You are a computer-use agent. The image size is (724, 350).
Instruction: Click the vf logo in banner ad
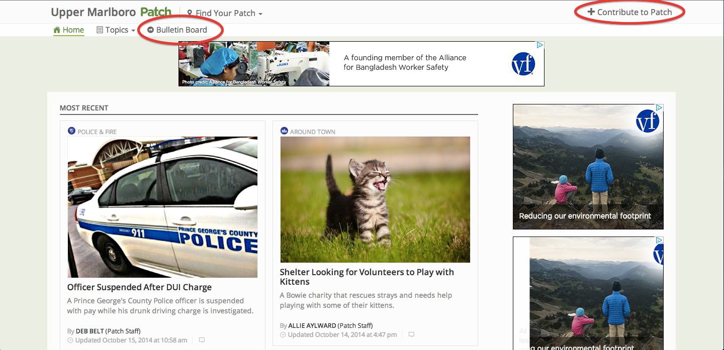[523, 64]
